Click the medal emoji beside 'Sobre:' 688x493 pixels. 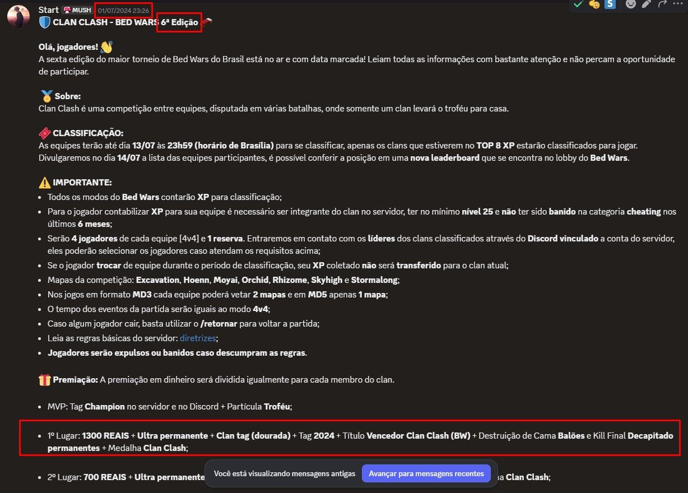pyautogui.click(x=46, y=96)
